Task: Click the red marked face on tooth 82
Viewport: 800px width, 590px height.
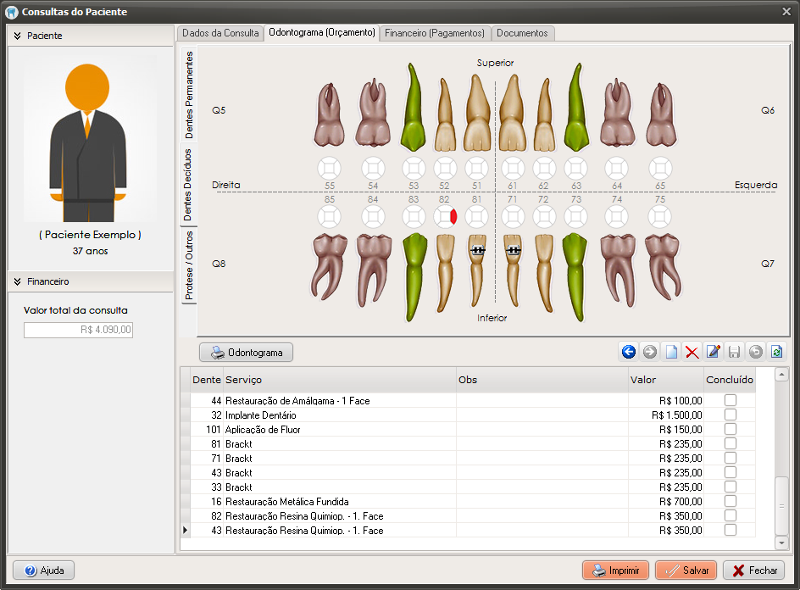Action: (454, 217)
